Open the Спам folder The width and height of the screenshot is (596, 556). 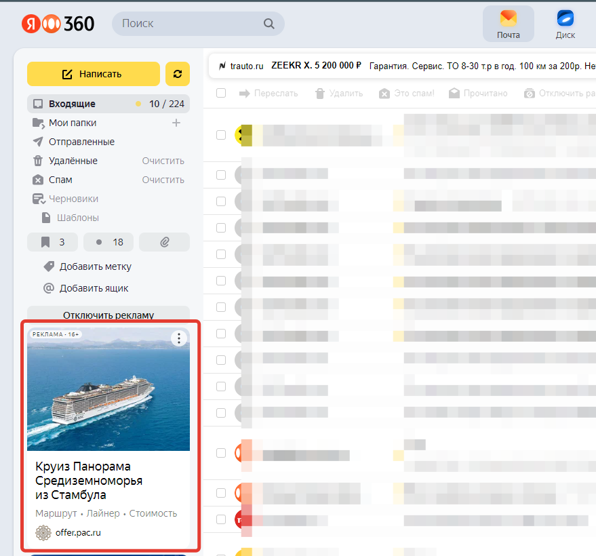click(x=60, y=180)
